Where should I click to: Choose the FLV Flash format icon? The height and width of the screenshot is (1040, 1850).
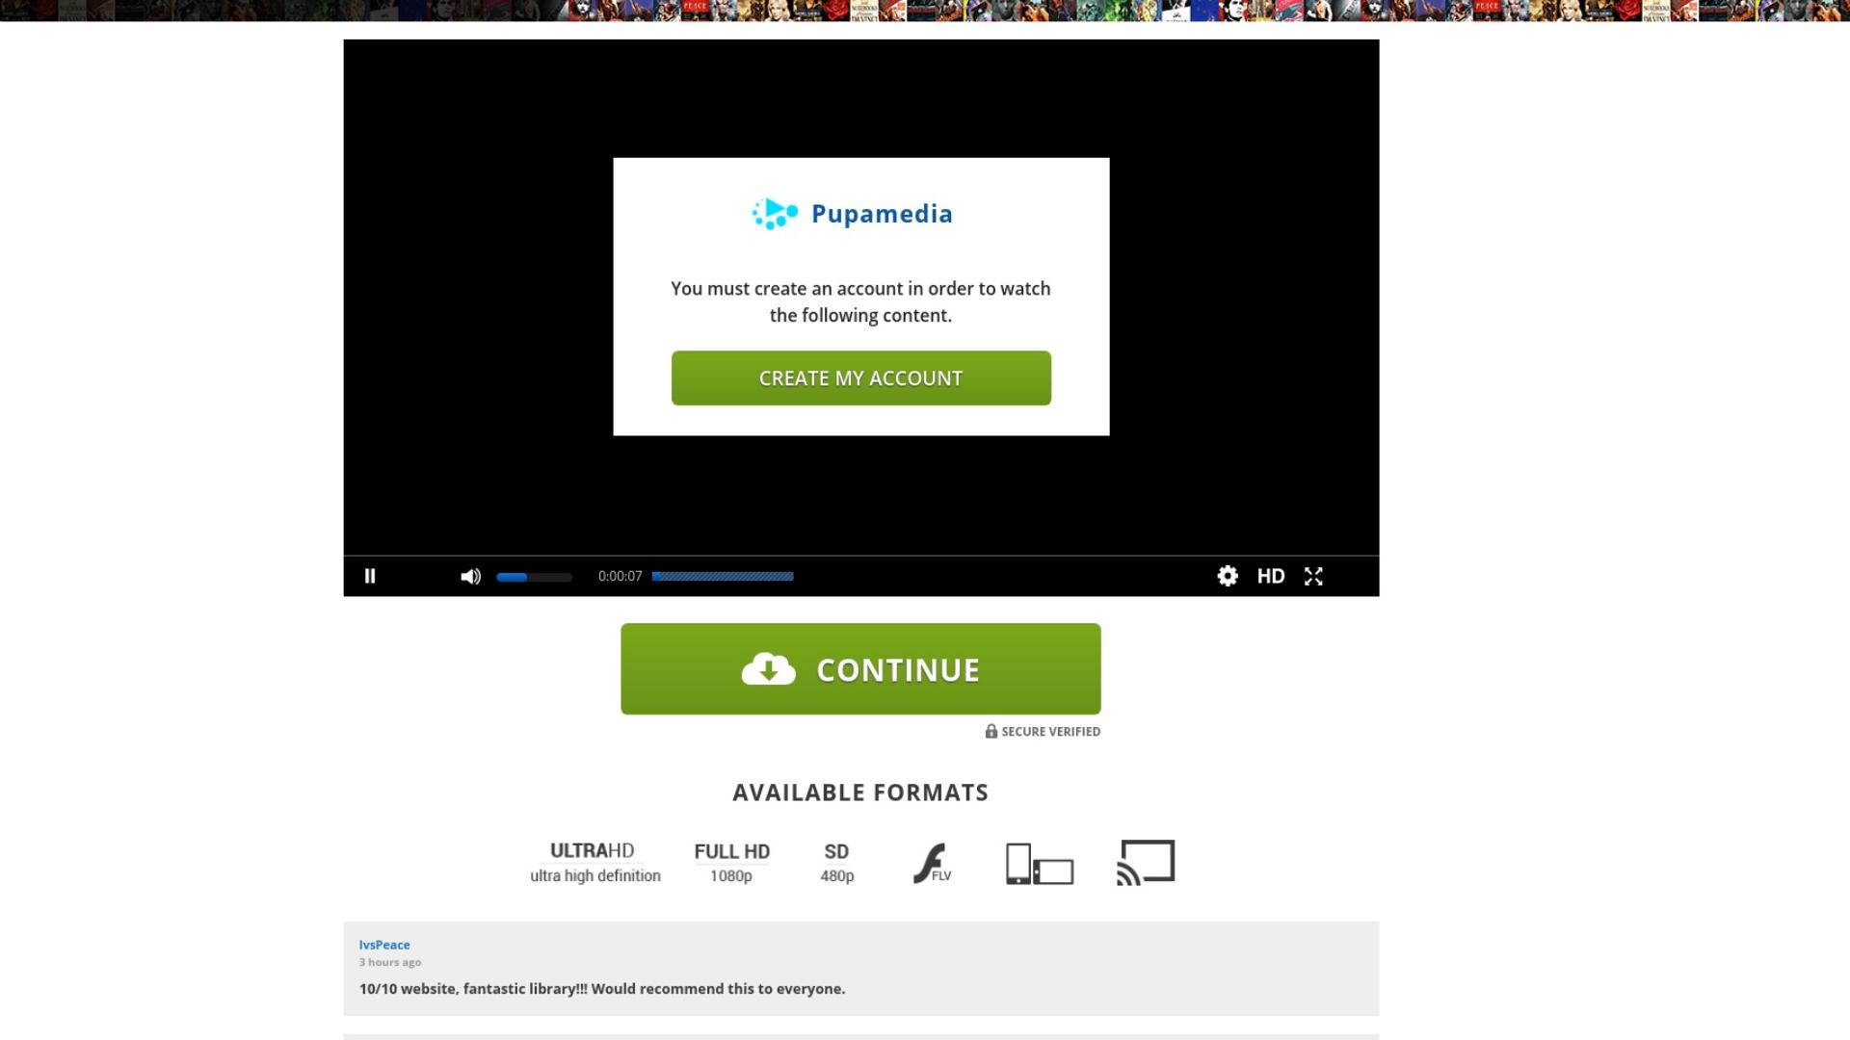coord(932,863)
